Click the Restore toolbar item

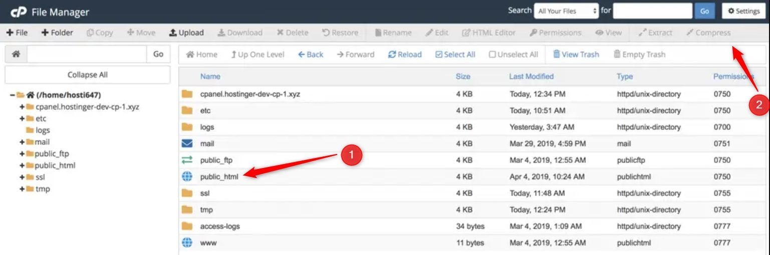pyautogui.click(x=340, y=32)
